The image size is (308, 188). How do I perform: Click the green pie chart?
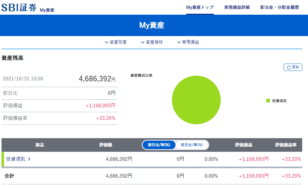click(196, 100)
